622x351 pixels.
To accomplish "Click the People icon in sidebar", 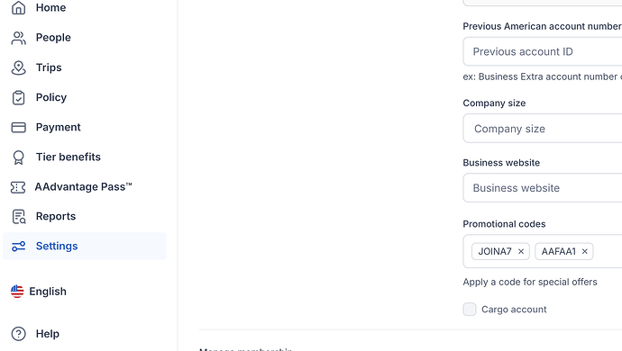I will coord(18,38).
